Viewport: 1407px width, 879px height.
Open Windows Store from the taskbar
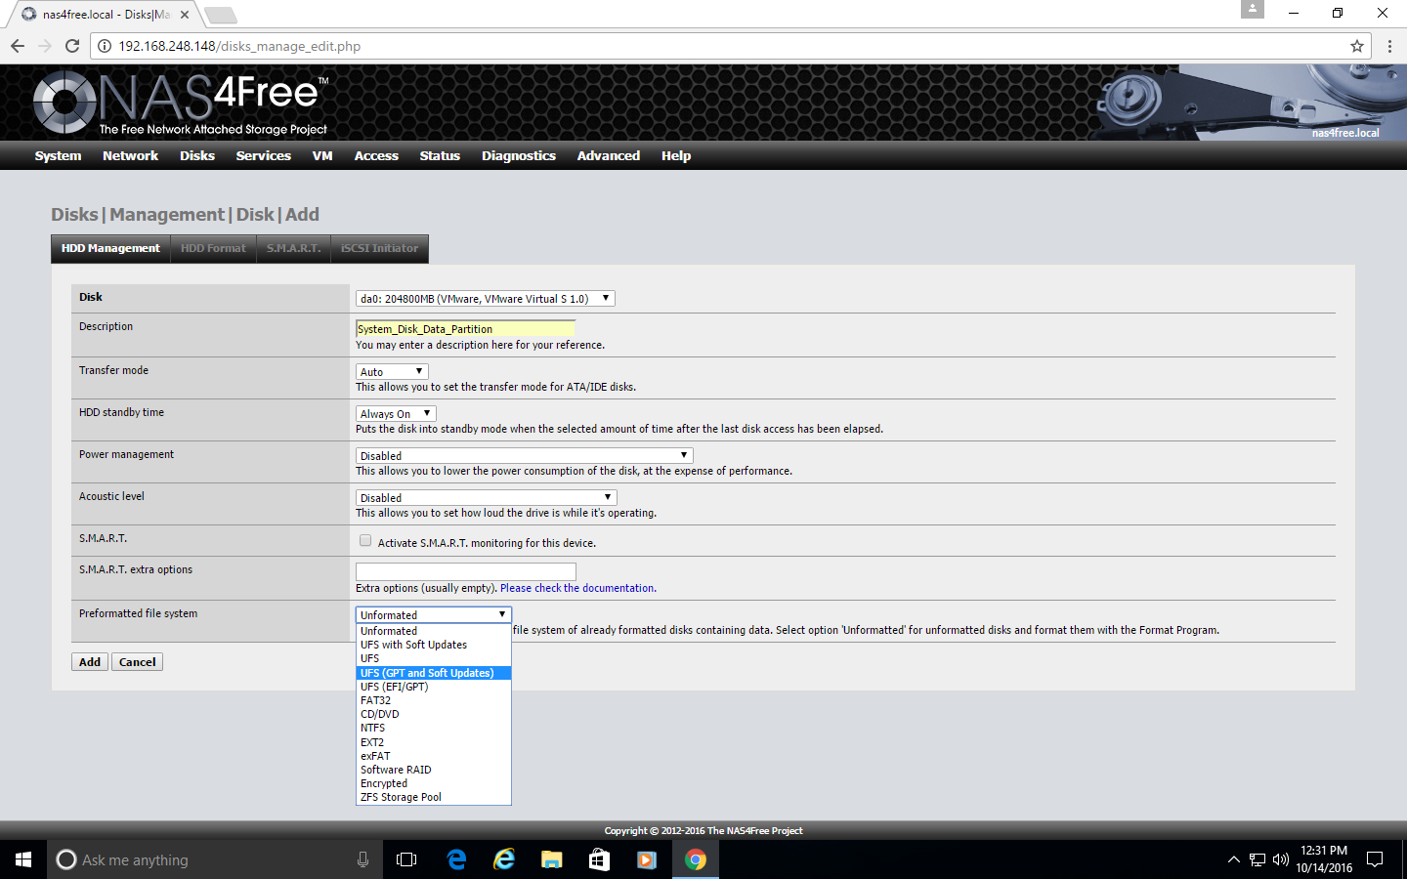[x=599, y=859]
